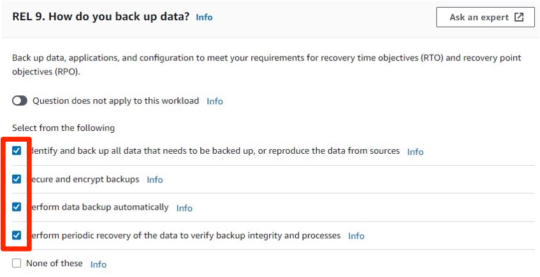Click 'Question does not apply to this workload' label

click(x=115, y=100)
